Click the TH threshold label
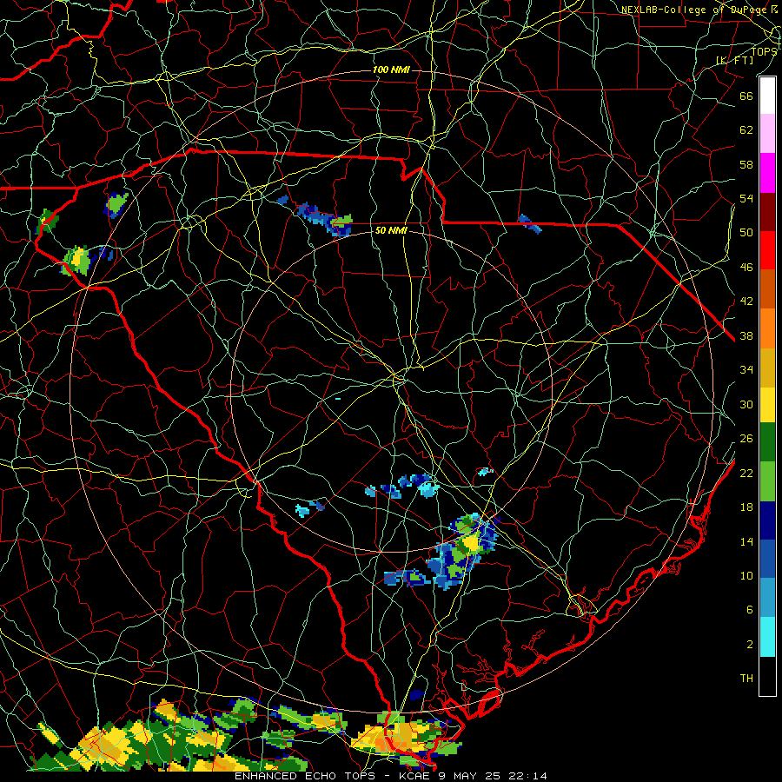 [x=746, y=678]
